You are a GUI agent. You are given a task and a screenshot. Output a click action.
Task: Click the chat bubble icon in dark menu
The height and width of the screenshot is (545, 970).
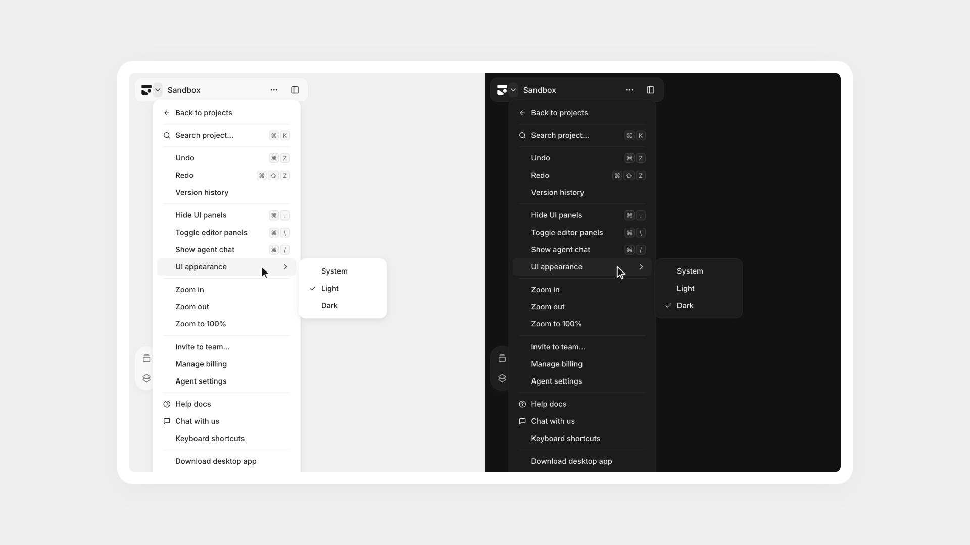(x=522, y=421)
